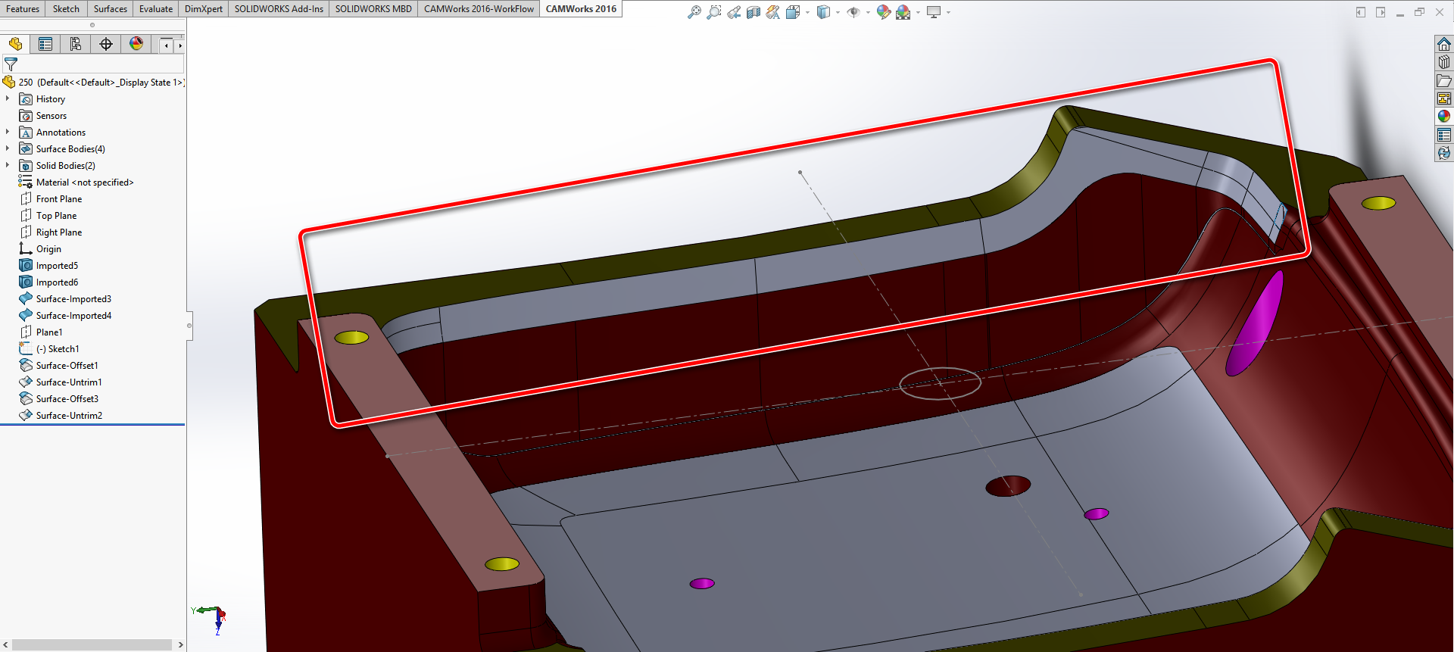Screen dimensions: 1454x652
Task: Click the Zoom to Fit icon
Action: [694, 12]
